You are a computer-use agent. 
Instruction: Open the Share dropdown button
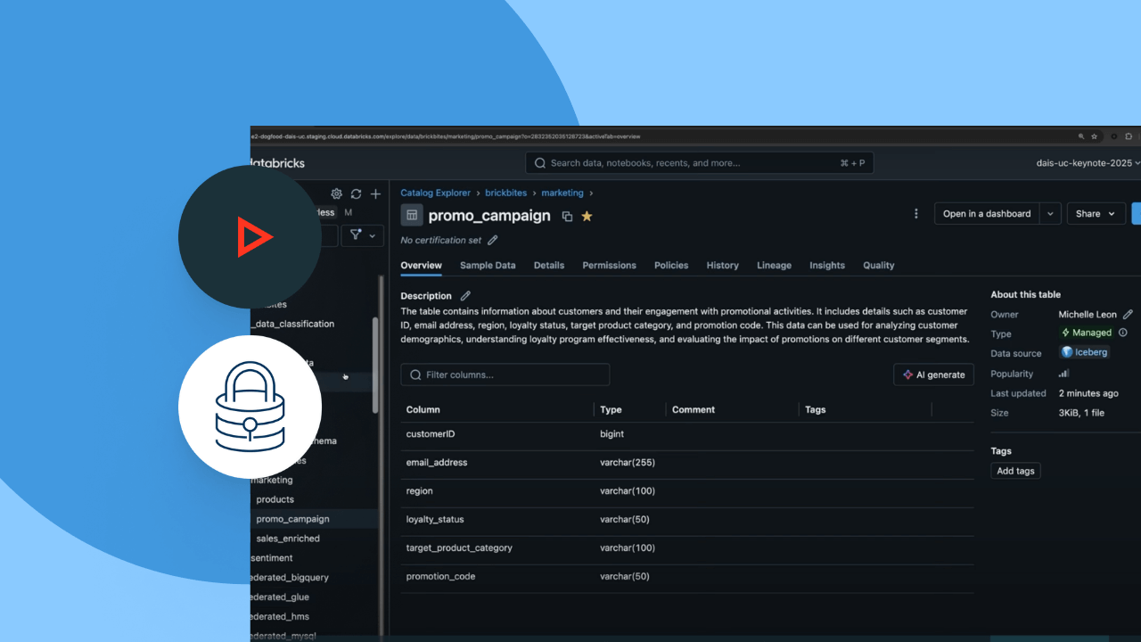[1096, 214]
